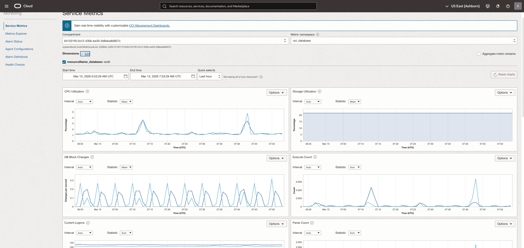Open the Cloud Shell developer tools icon
This screenshot has width=524, height=248.
coord(488,6)
